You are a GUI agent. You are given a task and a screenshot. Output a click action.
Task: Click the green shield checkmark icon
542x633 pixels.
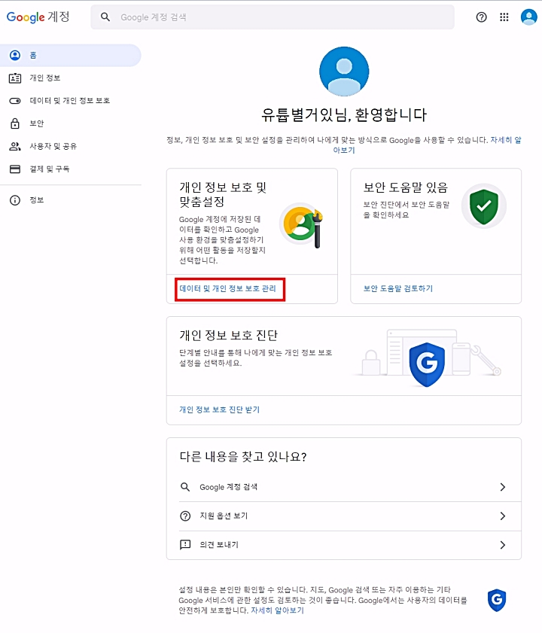(x=484, y=207)
